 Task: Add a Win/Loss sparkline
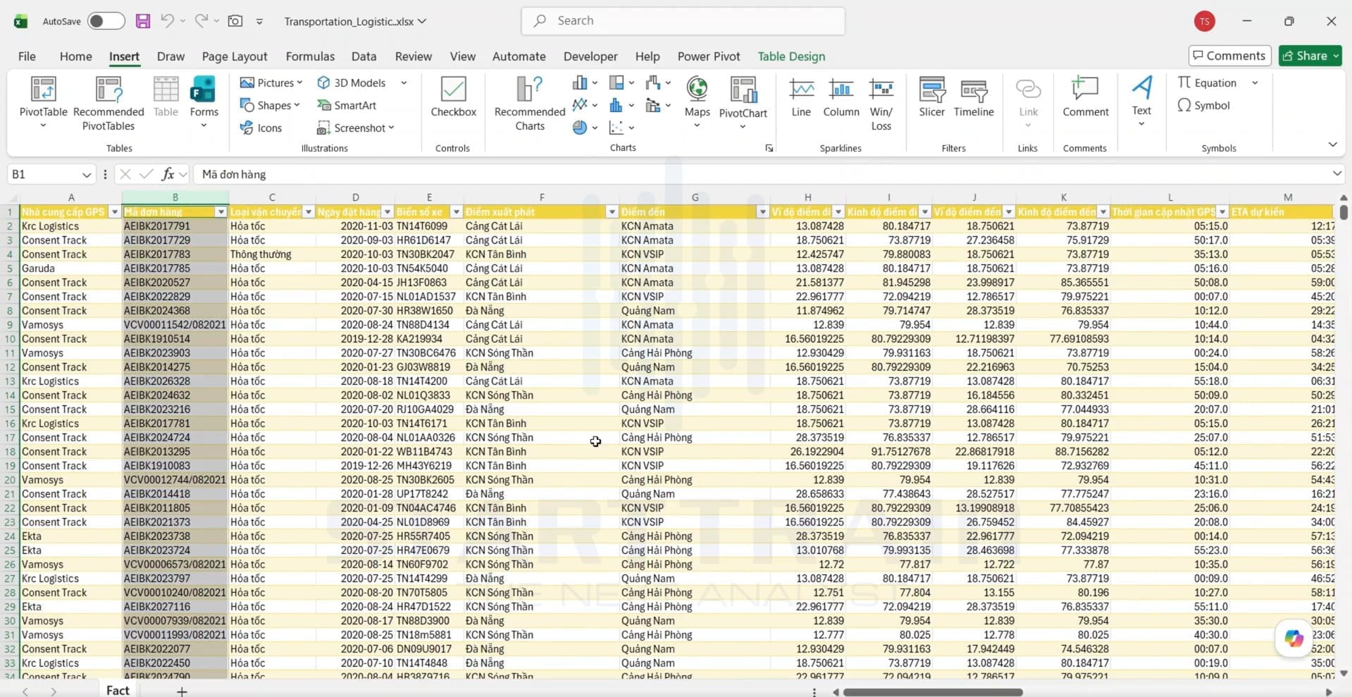tap(881, 104)
